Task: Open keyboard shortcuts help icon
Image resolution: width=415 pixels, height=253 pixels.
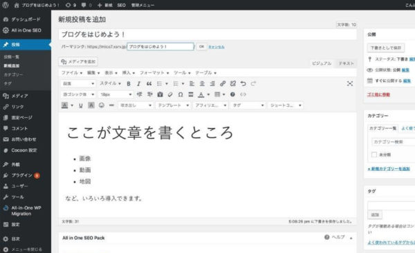Action: [232, 94]
